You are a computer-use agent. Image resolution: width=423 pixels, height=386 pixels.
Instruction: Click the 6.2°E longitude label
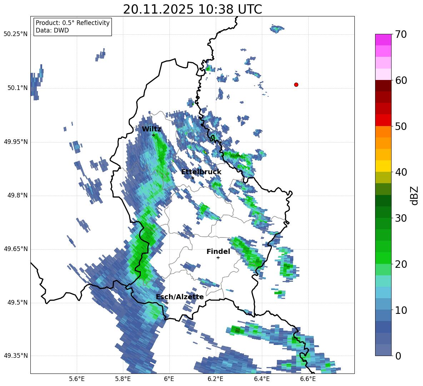215,379
